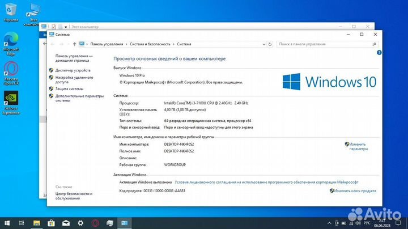The image size is (408, 229).
Task: Show hidden tray icons chevron
Action: (329, 223)
